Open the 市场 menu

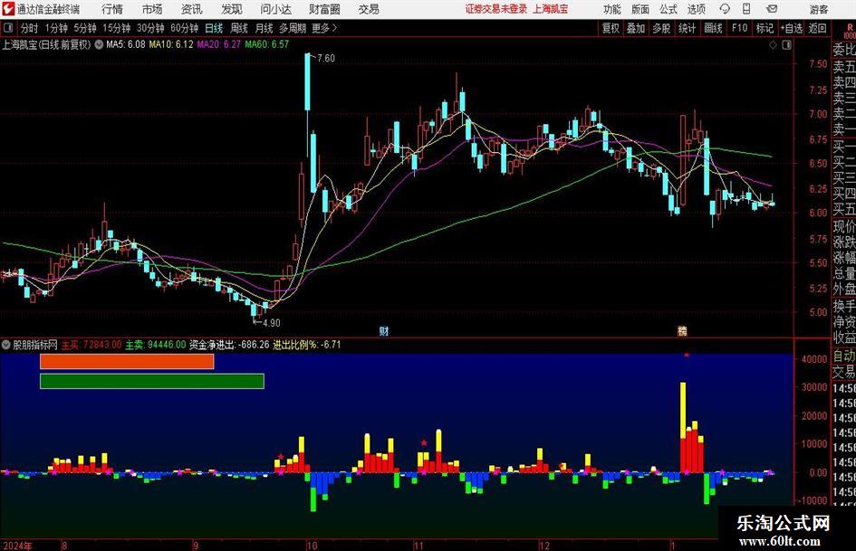click(x=152, y=9)
